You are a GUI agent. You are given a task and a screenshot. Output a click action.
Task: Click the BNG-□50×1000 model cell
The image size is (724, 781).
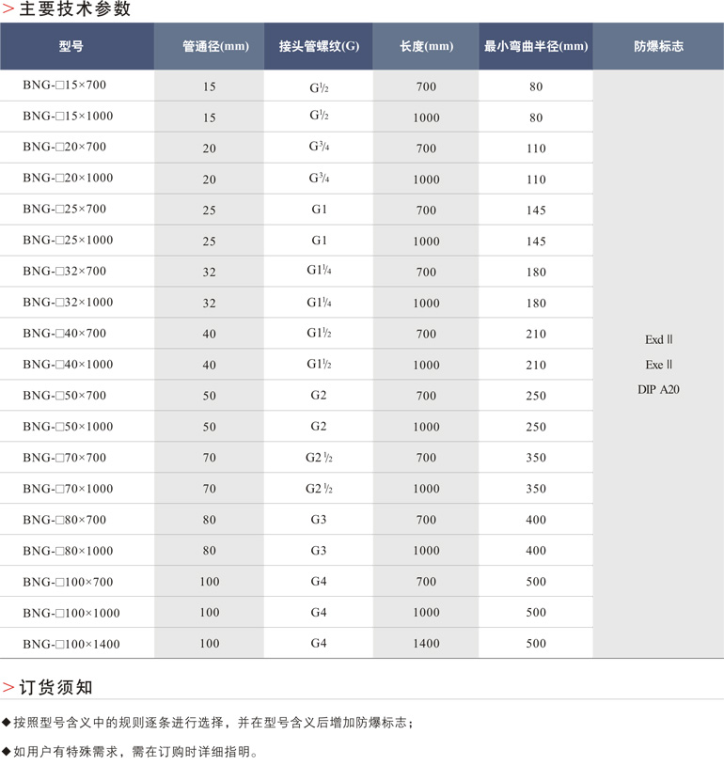tap(68, 427)
